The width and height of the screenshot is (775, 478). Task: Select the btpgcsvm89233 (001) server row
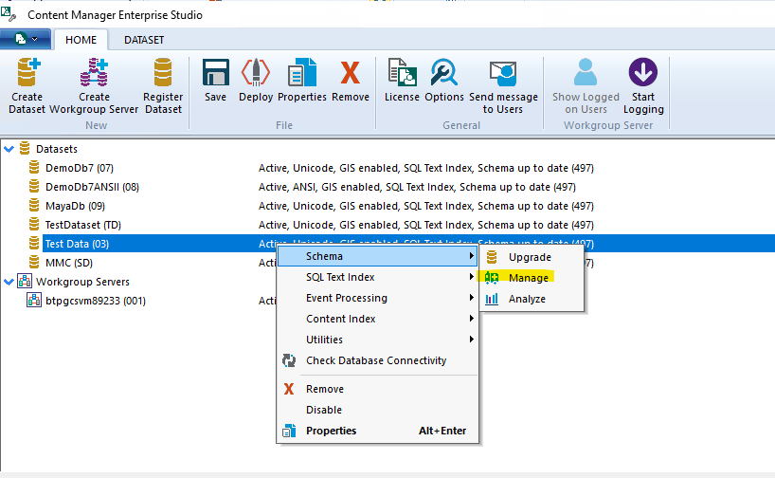click(x=96, y=301)
